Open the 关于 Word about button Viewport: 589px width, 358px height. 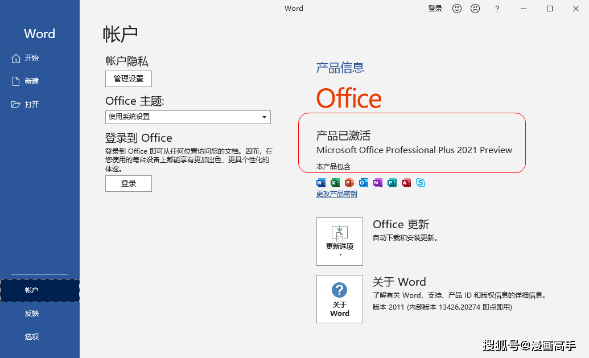[340, 299]
